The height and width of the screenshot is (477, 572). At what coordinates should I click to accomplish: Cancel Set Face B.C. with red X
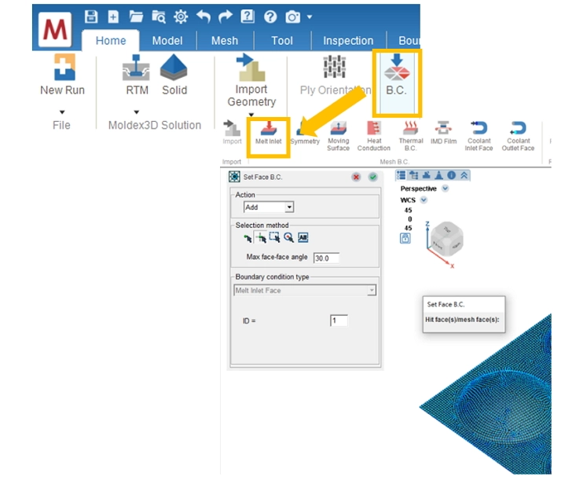click(357, 178)
